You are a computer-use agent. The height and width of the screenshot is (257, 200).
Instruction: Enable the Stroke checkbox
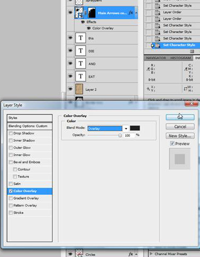point(11,213)
